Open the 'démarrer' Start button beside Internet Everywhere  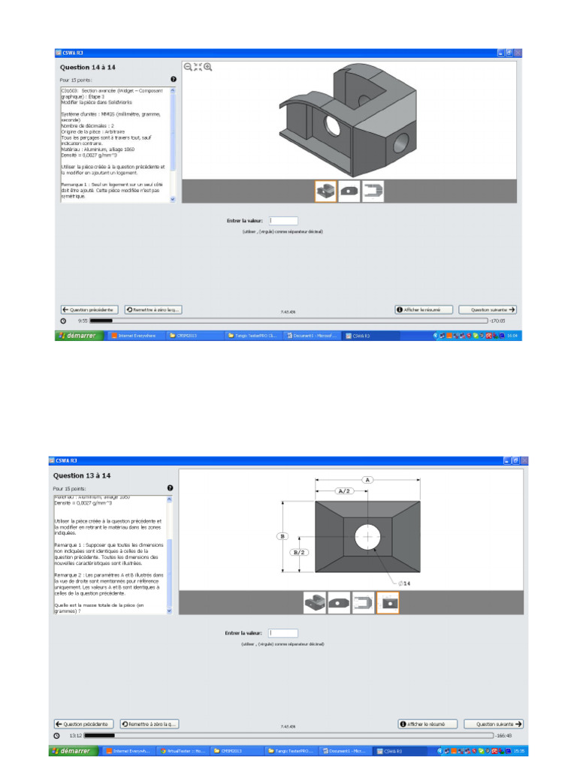point(78,336)
